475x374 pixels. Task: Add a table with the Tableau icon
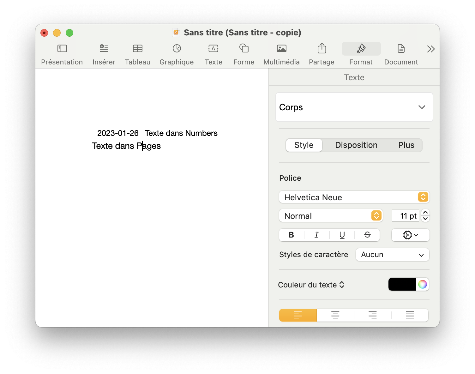(138, 49)
